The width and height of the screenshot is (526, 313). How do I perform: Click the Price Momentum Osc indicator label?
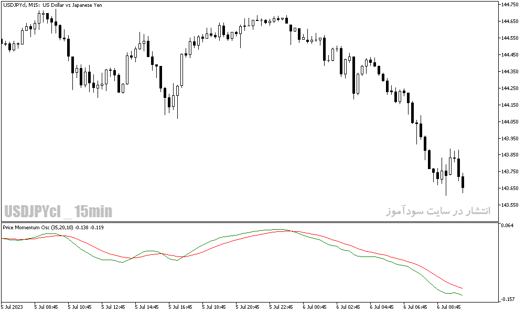(53, 228)
